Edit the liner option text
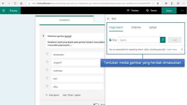 click(77, 79)
